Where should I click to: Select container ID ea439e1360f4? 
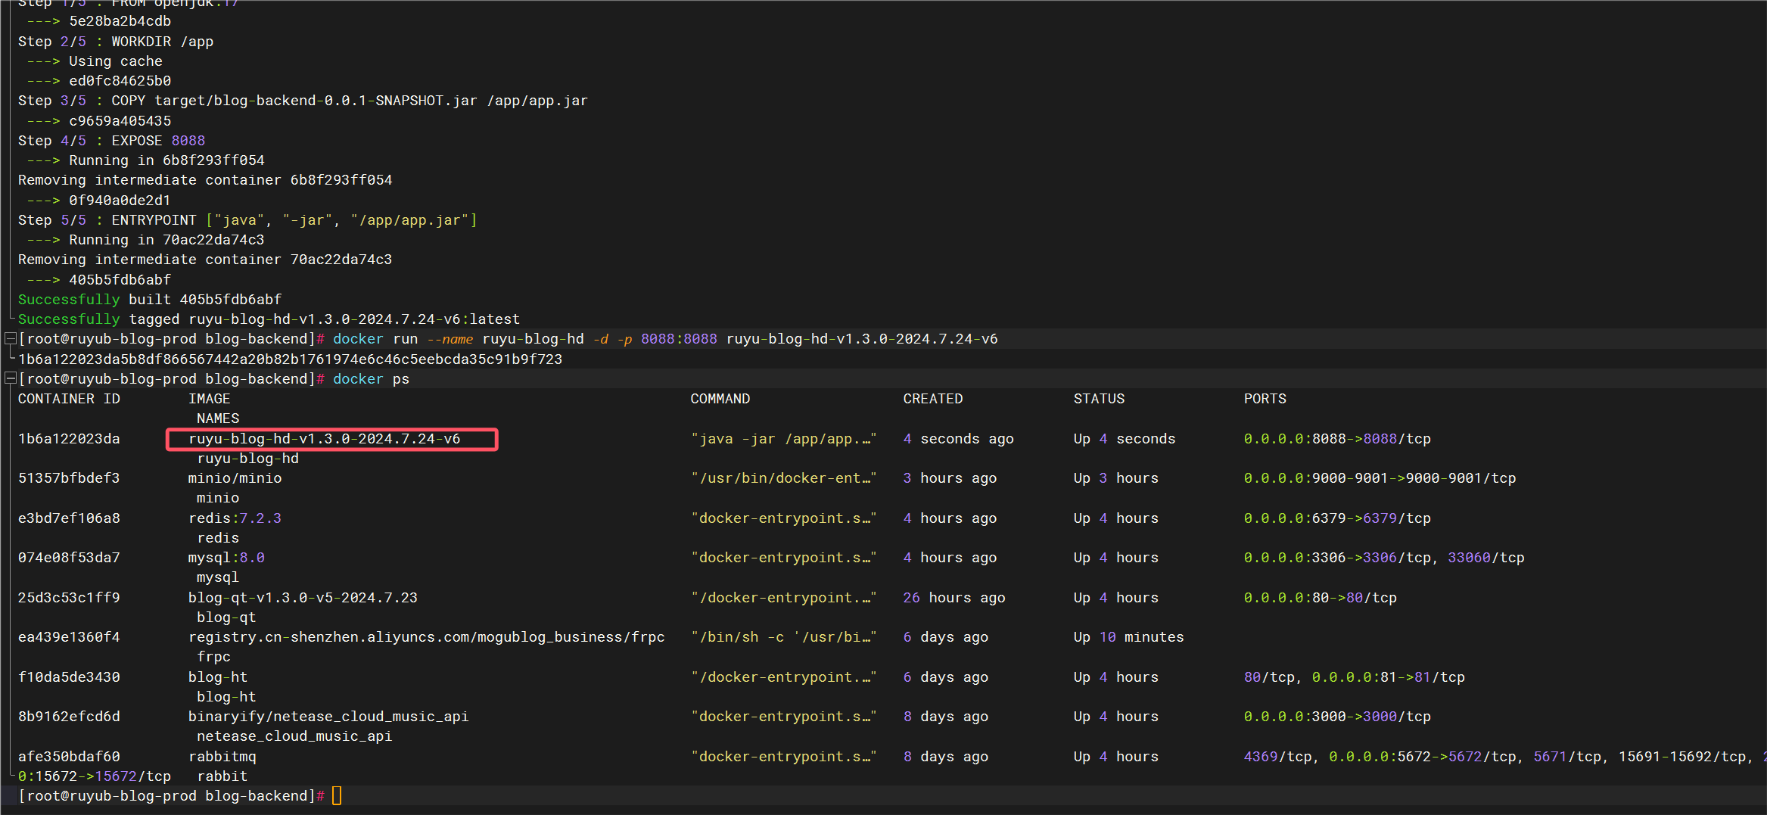[x=69, y=637]
